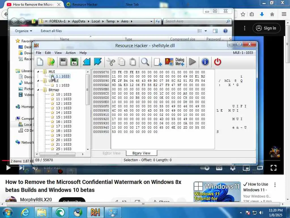Open Internet Explorer from the taskbar
The height and width of the screenshot is (218, 290).
click(25, 212)
